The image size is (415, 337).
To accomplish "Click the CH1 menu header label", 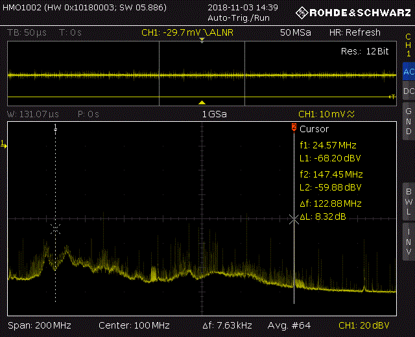I will [x=408, y=45].
